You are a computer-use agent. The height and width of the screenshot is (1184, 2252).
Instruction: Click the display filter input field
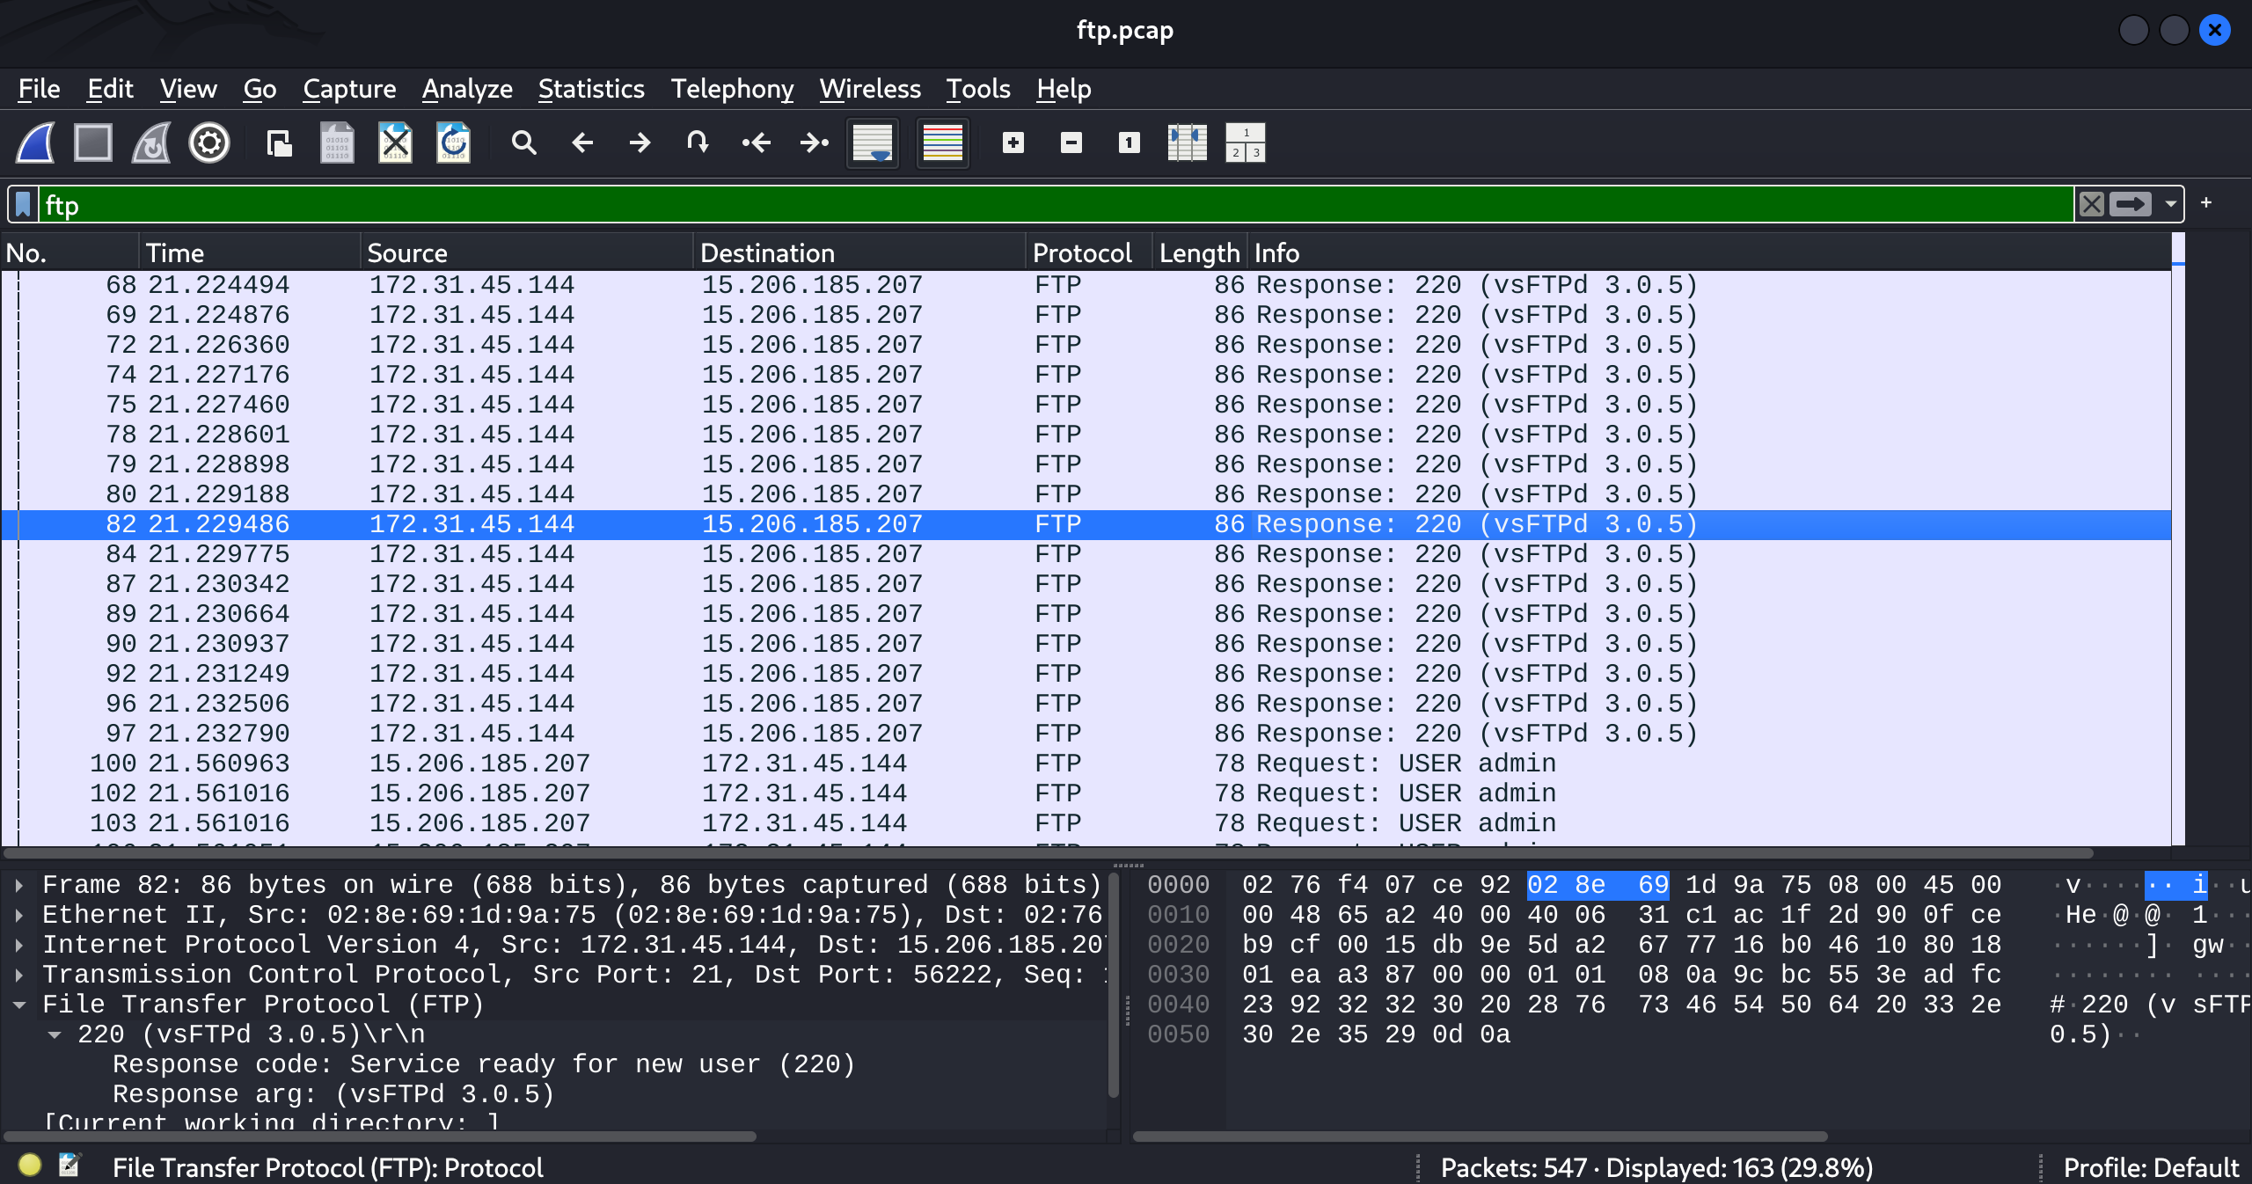pyautogui.click(x=1056, y=205)
